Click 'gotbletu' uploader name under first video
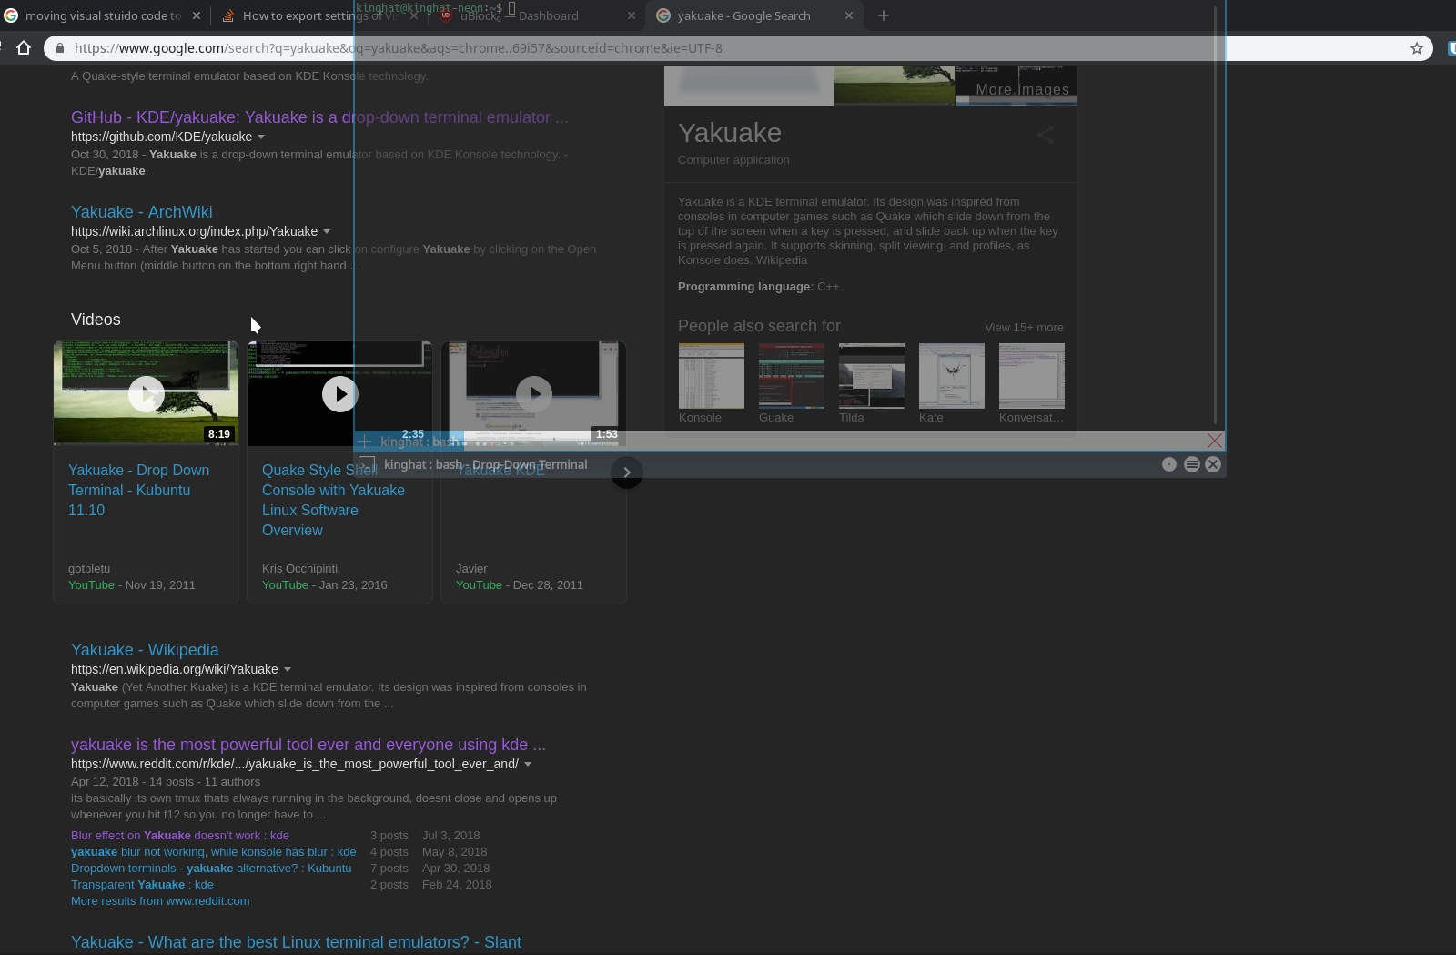1456x955 pixels. (x=89, y=569)
